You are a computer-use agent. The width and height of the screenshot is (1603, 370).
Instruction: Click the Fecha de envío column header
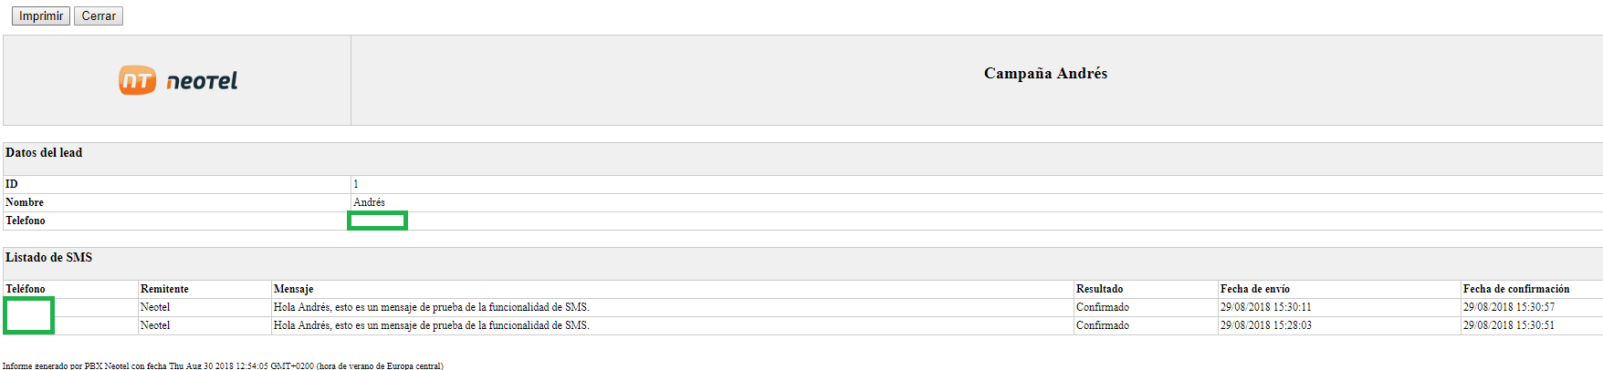pos(1254,289)
